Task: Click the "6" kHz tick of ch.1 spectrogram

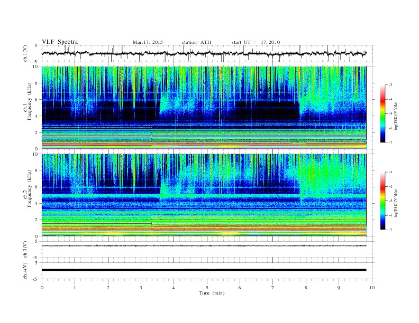Action: pos(37,99)
